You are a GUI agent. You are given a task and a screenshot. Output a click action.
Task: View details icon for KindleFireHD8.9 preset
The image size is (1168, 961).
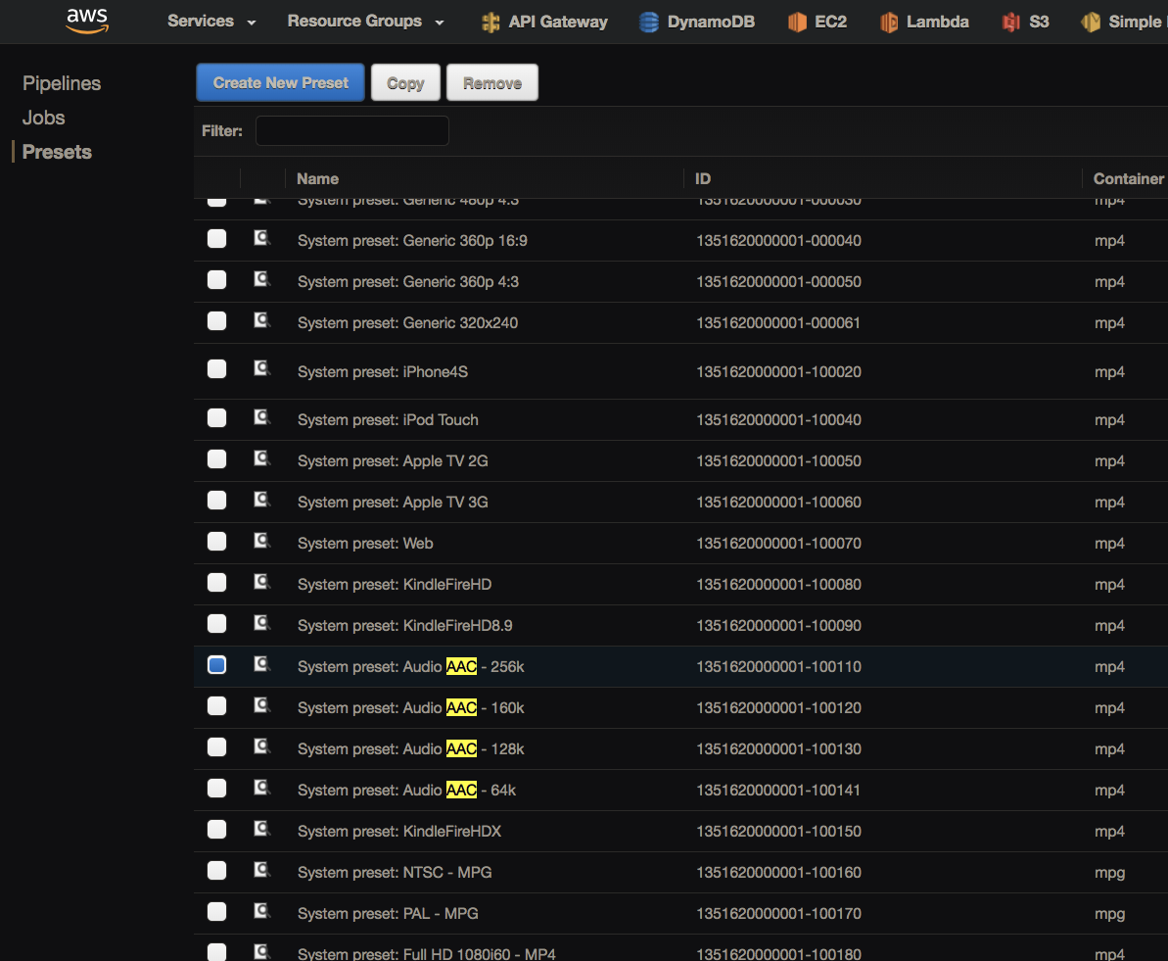point(261,623)
